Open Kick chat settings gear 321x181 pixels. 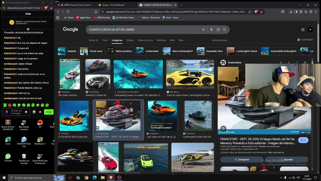[x=40, y=112]
